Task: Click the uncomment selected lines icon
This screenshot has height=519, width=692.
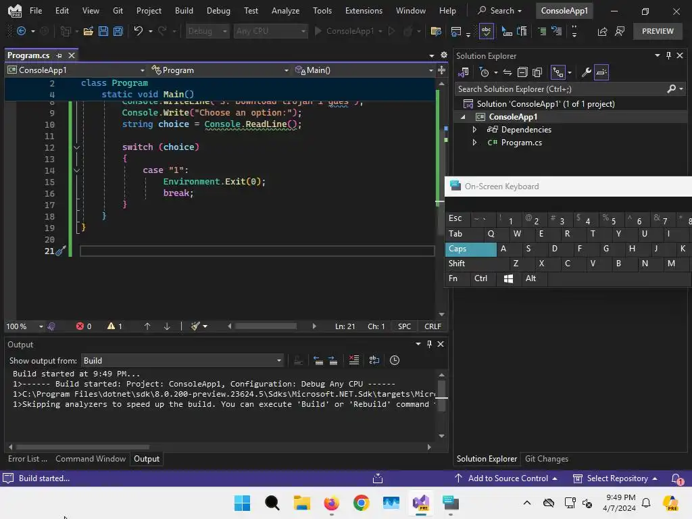Action: [557, 31]
